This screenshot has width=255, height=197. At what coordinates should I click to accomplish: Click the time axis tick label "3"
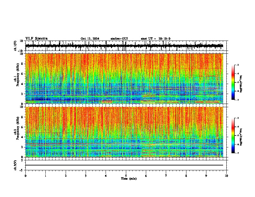coord(86,176)
